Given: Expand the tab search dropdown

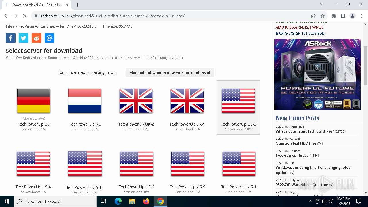Looking at the screenshot, I should pyautogui.click(x=322, y=4).
